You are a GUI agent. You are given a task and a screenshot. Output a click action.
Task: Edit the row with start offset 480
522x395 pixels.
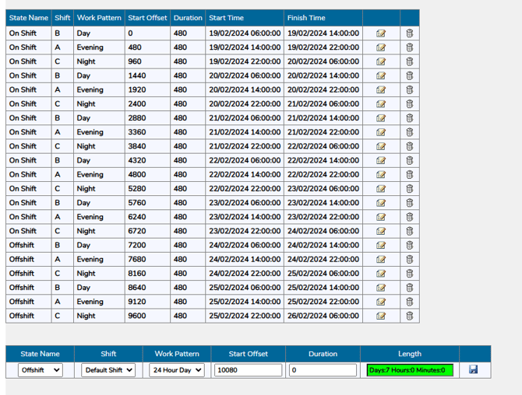coord(381,47)
